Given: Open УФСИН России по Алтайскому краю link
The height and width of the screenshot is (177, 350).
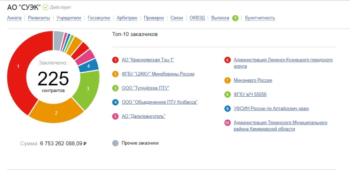Looking at the screenshot, I should tap(271, 109).
